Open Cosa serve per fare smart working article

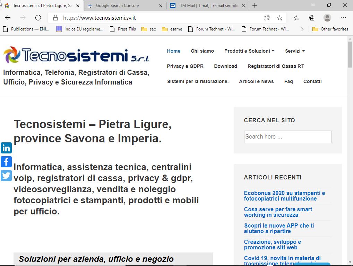tap(278, 212)
